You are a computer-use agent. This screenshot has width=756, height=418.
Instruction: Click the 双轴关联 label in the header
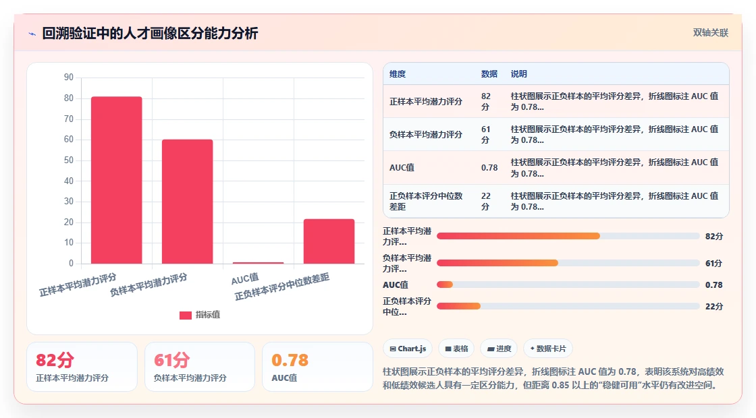(x=710, y=33)
